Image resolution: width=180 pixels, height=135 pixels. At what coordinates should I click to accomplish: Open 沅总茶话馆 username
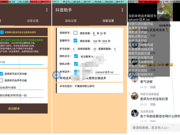pos(147,111)
